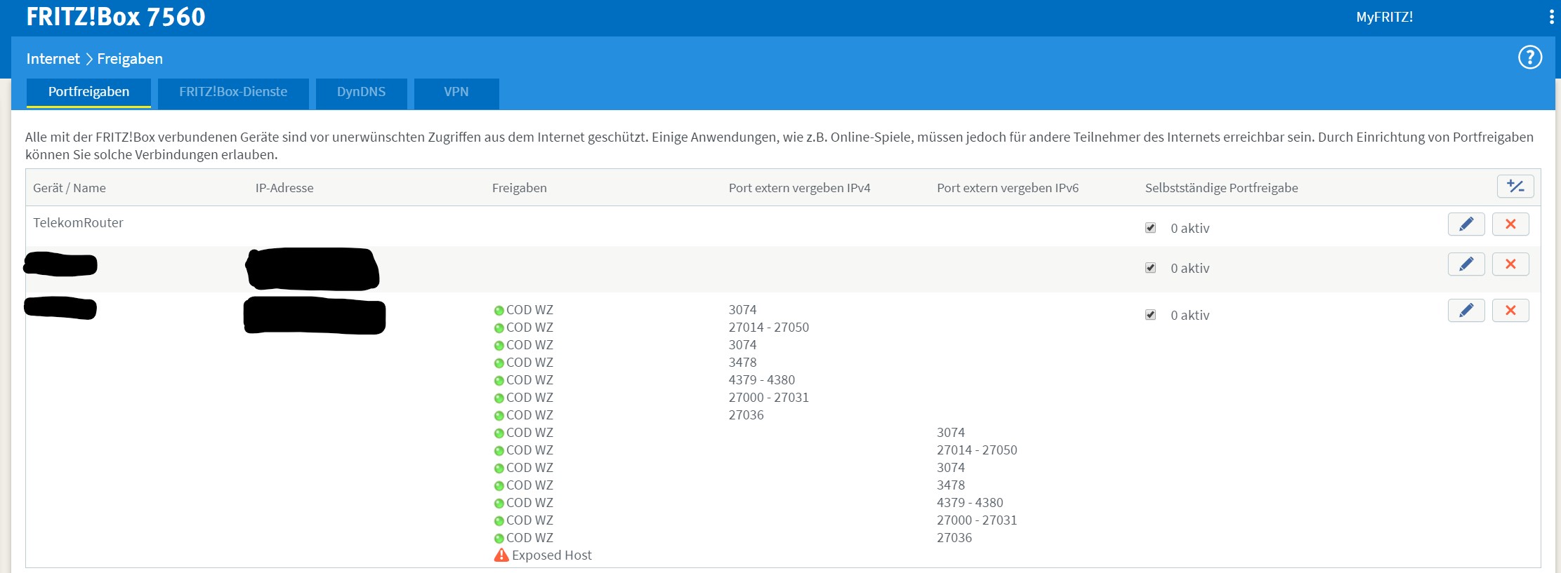Toggle Selbstständige Portfreigabe checkbox in second device row
Viewport: 1561px width, 573px height.
1150,268
